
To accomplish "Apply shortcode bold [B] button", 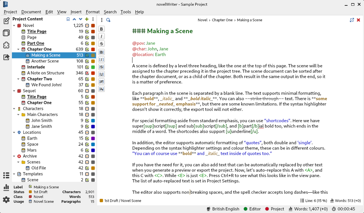I will pos(102,52).
